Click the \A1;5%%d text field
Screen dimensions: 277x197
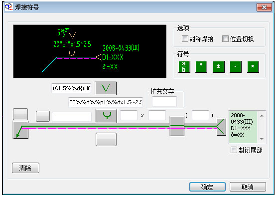[x=71, y=88]
